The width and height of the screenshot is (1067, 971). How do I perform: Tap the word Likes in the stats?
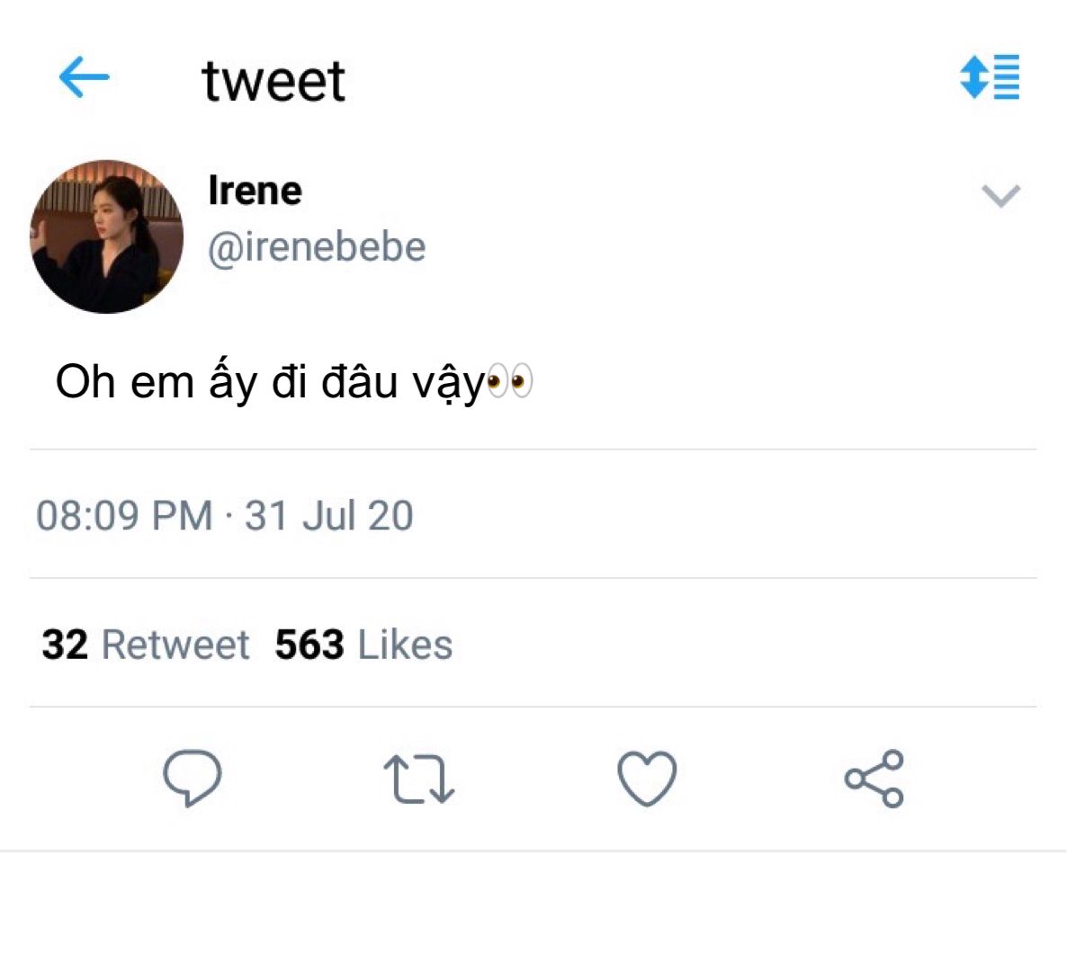tap(405, 644)
